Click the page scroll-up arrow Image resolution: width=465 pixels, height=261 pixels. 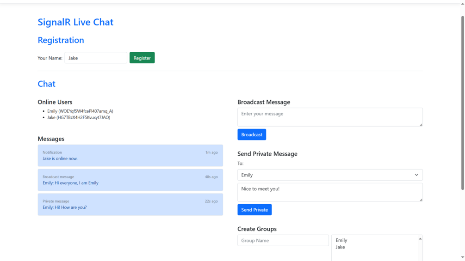(462, 4)
